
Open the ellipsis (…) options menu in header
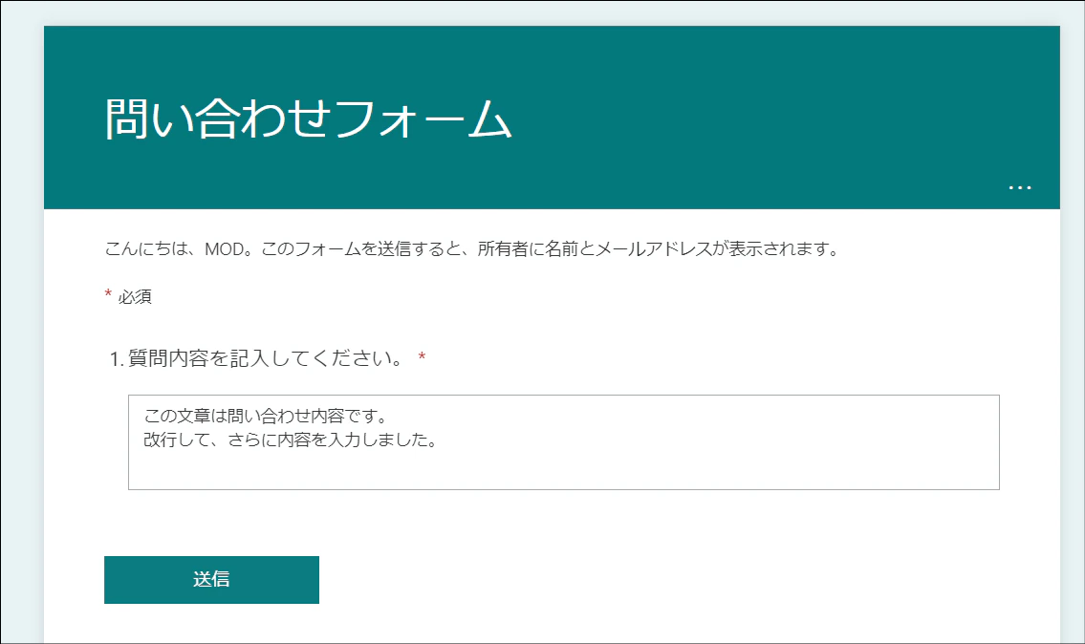[x=1019, y=187]
